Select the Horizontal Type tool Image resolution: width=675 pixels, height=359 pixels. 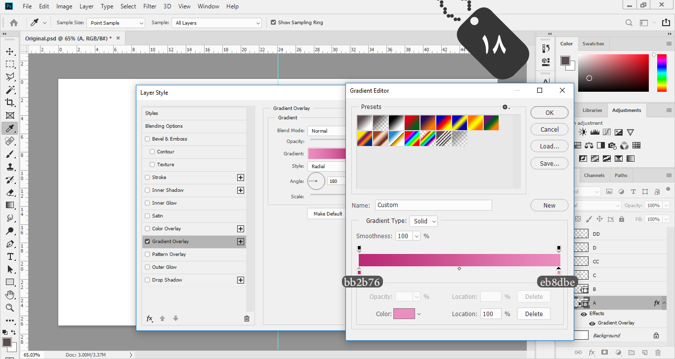point(10,256)
